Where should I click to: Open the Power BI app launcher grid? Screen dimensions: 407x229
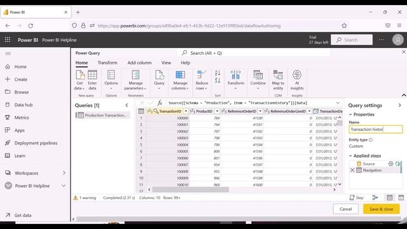[8, 39]
